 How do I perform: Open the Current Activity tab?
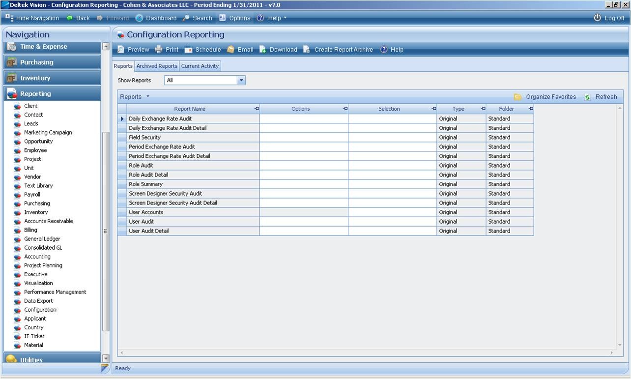click(x=200, y=66)
